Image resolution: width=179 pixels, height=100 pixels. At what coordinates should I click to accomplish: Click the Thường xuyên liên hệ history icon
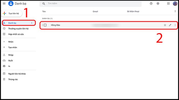pyautogui.click(x=4, y=28)
